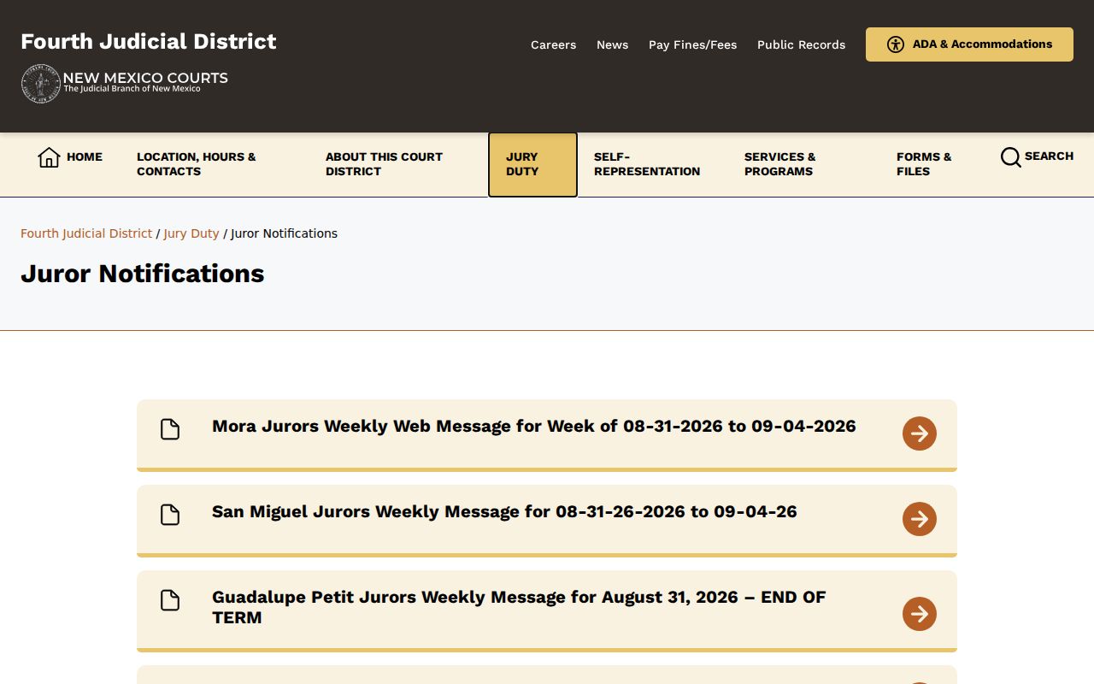Open the Services & Programs menu
This screenshot has height=684, width=1094.
coord(780,164)
